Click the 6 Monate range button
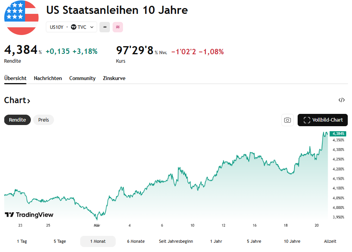 pyautogui.click(x=136, y=241)
